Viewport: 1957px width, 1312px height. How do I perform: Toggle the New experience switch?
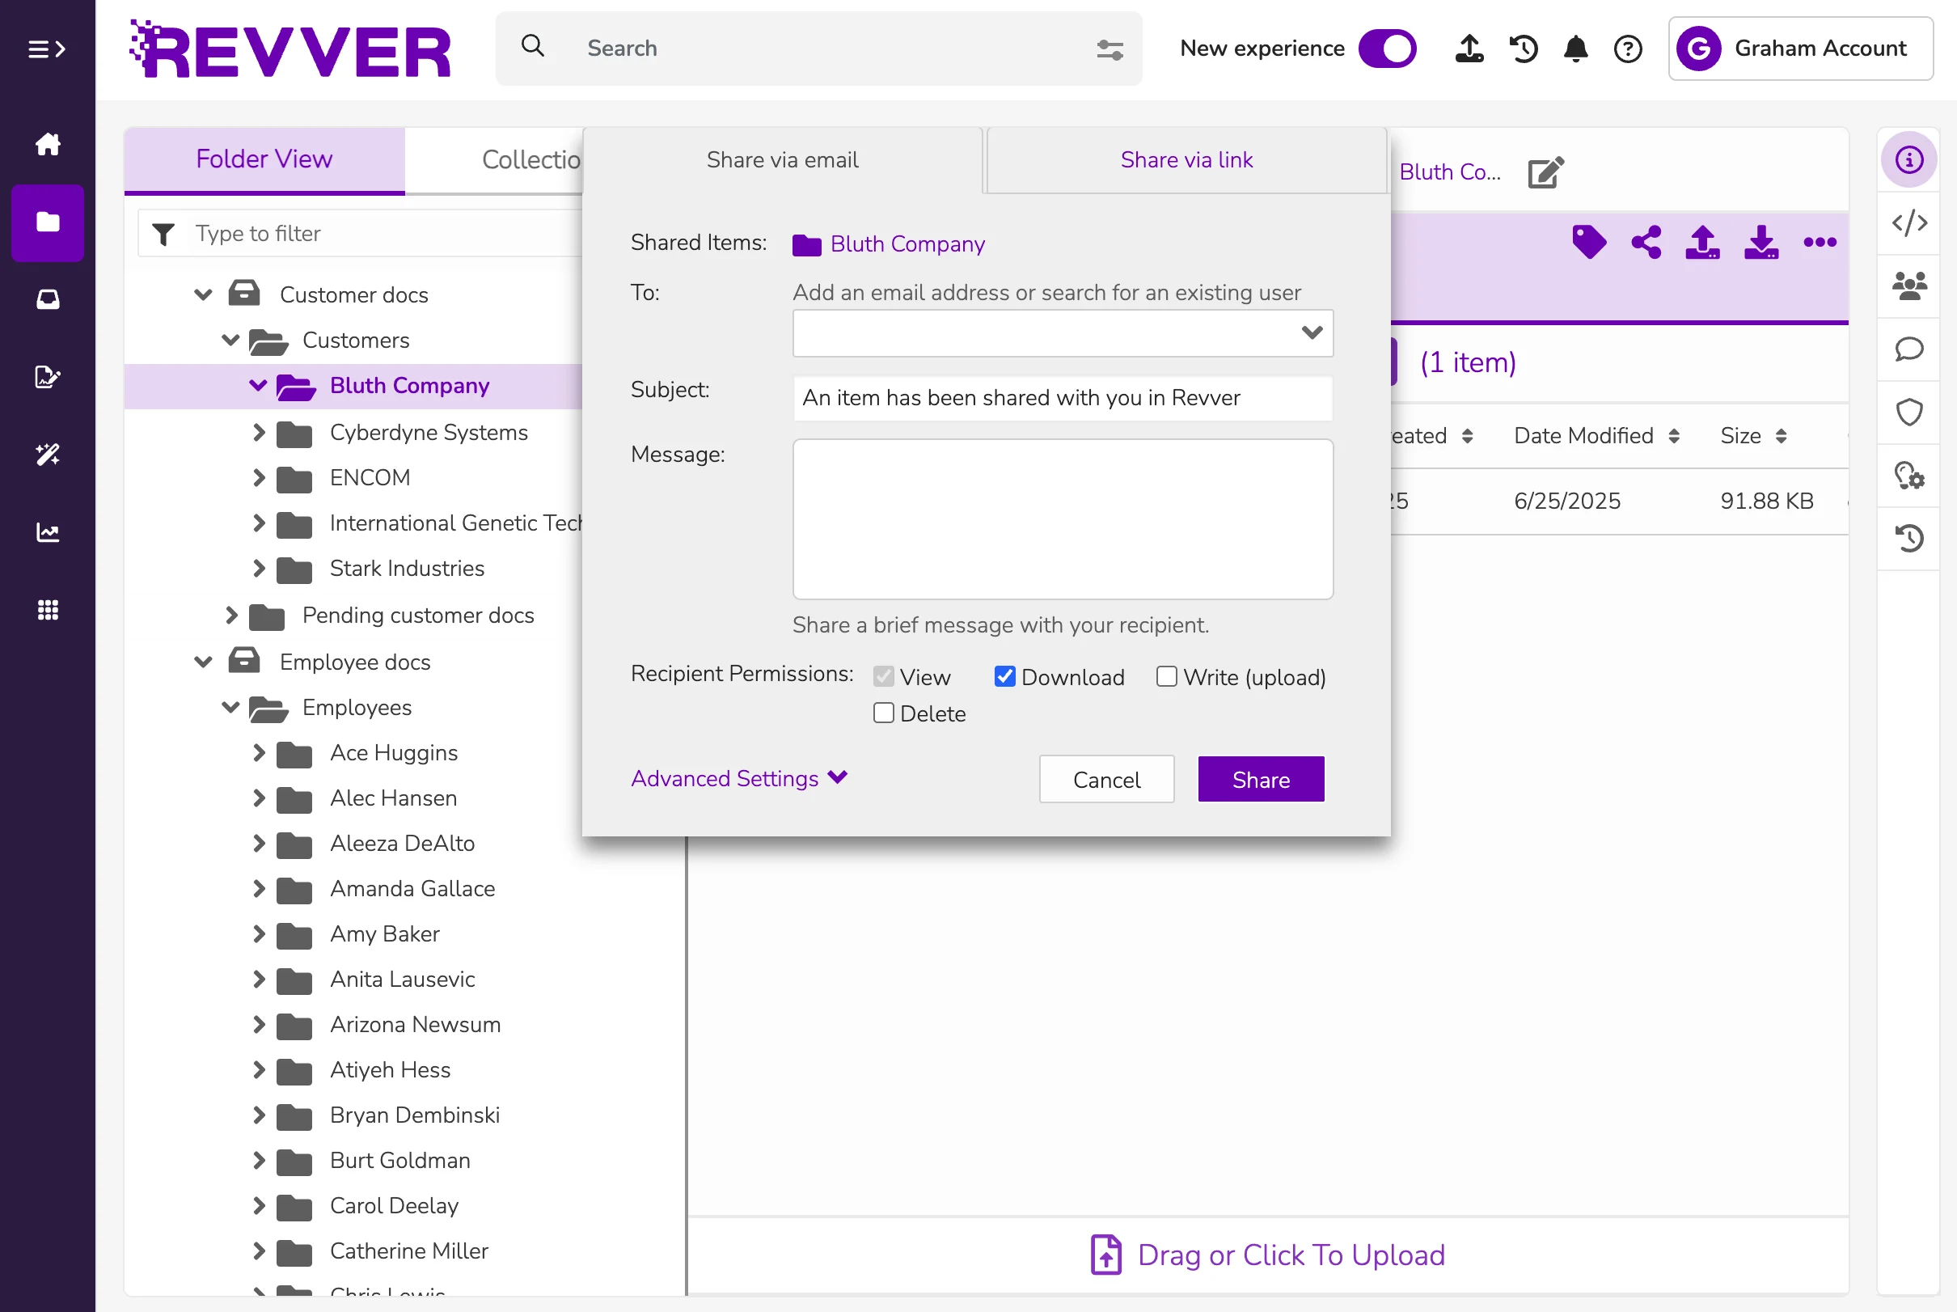point(1387,49)
